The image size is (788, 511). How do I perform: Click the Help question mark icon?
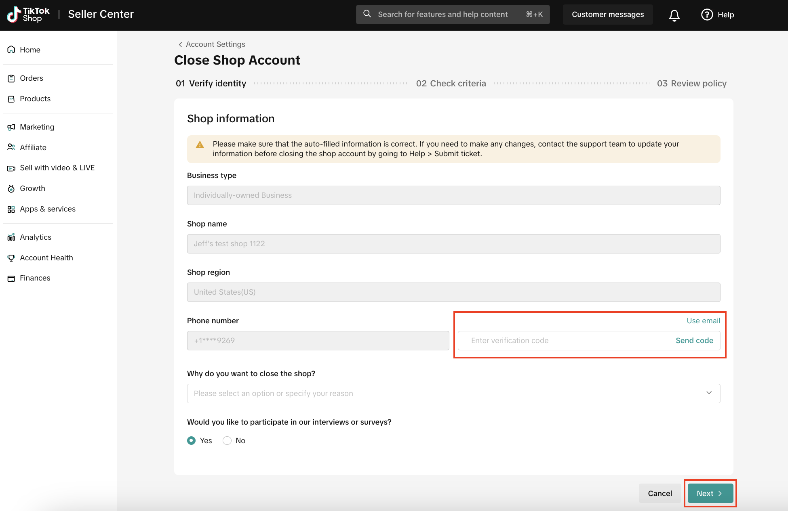707,15
